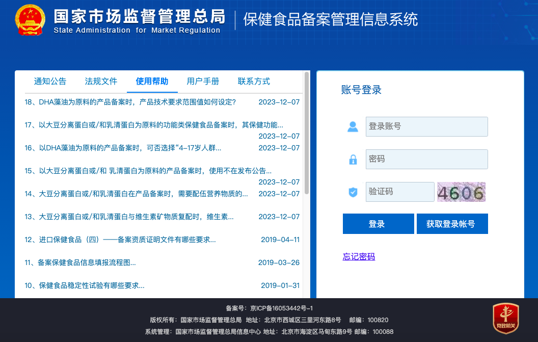The height and width of the screenshot is (342, 538).
Task: Open the 法规文件 tab
Action: tap(101, 82)
